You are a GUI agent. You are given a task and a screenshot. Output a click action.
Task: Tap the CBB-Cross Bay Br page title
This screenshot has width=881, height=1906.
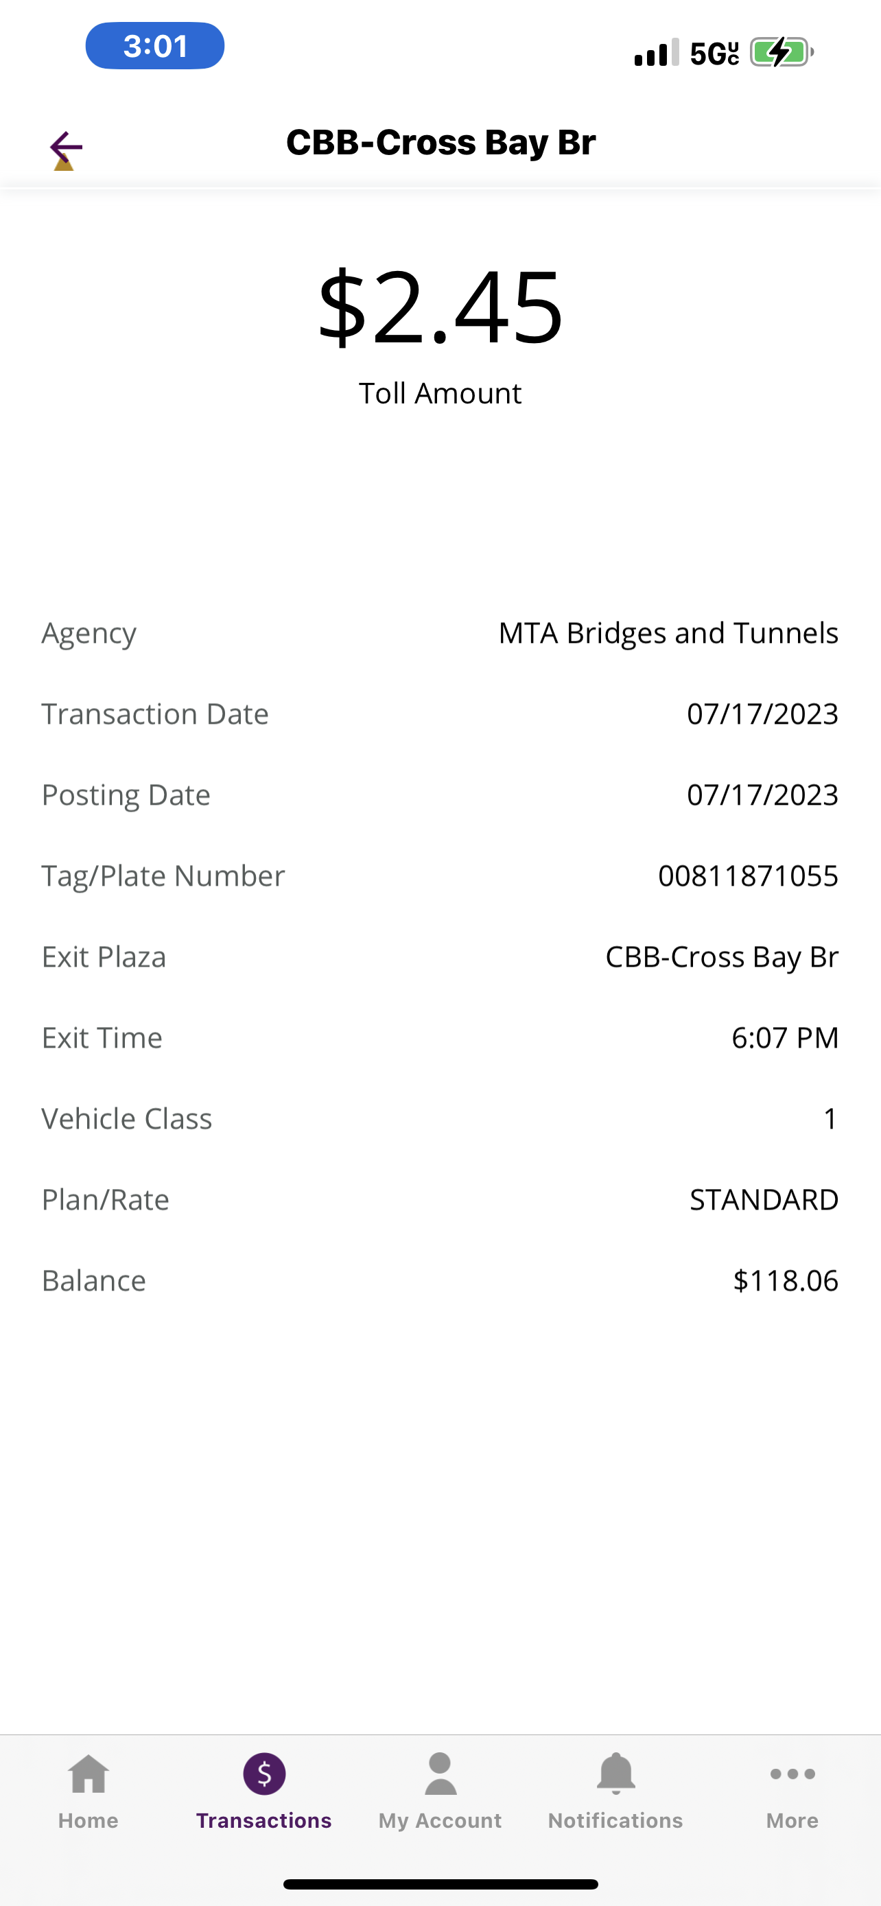pos(441,143)
